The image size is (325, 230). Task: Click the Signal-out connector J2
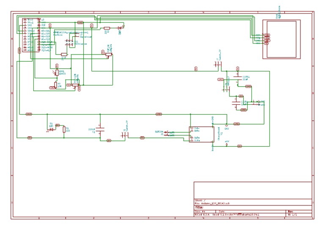pyautogui.click(x=76, y=35)
